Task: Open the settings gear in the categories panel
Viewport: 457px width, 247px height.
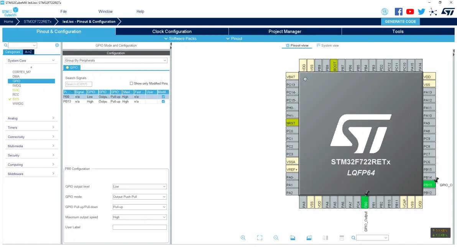Action: pyautogui.click(x=57, y=45)
